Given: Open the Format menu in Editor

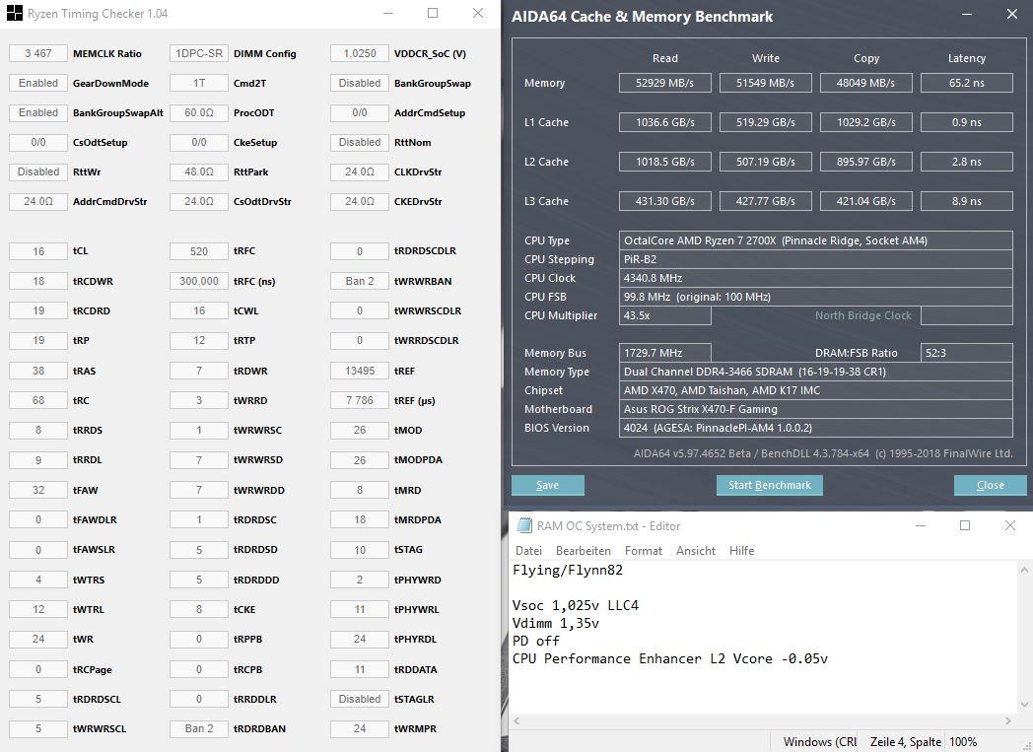Looking at the screenshot, I should [643, 551].
